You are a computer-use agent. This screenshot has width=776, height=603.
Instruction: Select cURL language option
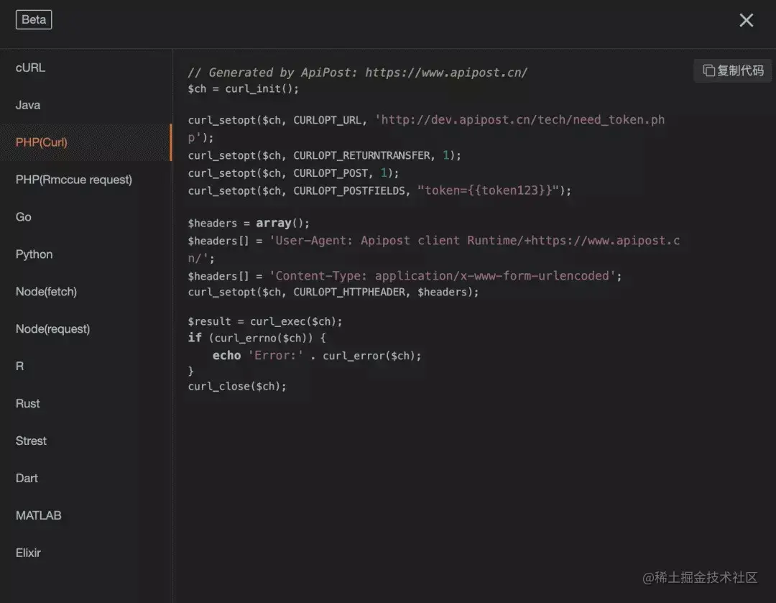[86, 68]
